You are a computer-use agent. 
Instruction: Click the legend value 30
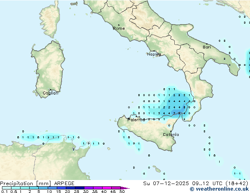click(x=86, y=191)
